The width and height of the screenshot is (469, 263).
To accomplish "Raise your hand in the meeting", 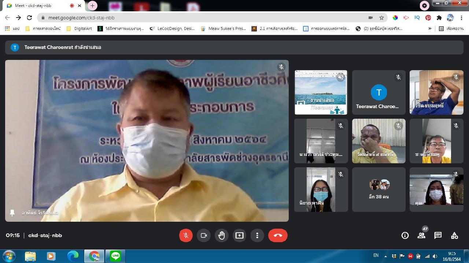I will pyautogui.click(x=222, y=235).
